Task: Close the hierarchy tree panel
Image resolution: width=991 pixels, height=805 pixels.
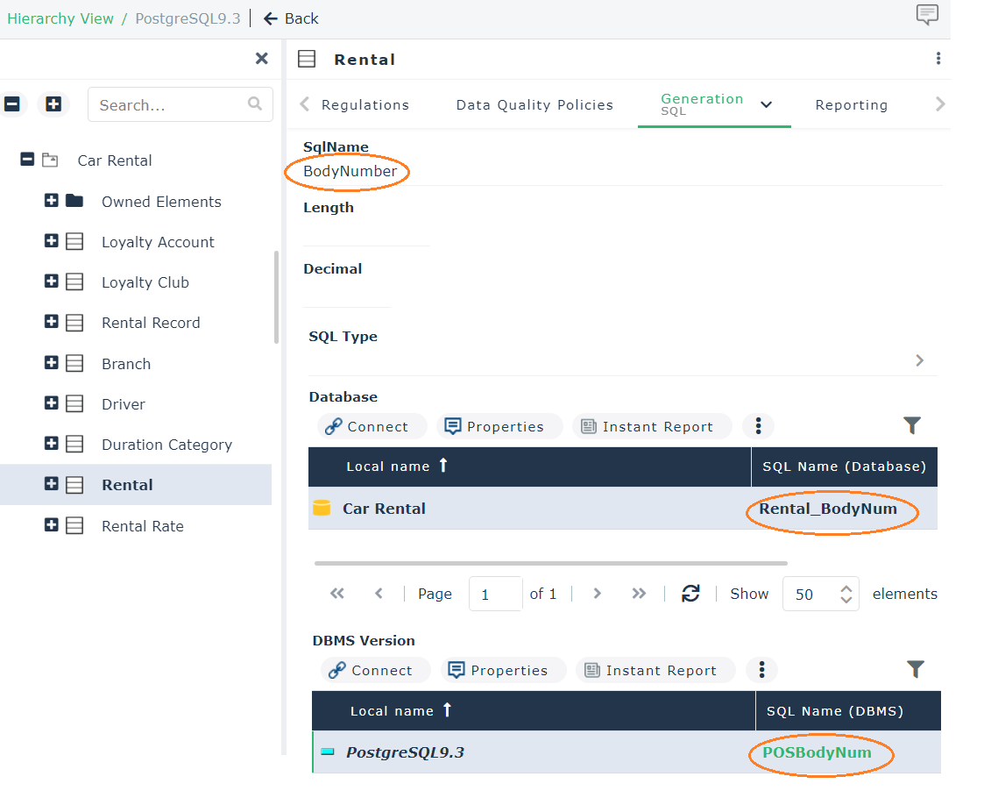Action: (261, 59)
